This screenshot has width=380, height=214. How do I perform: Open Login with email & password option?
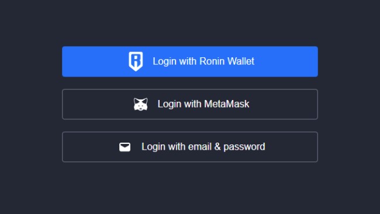[x=190, y=147]
